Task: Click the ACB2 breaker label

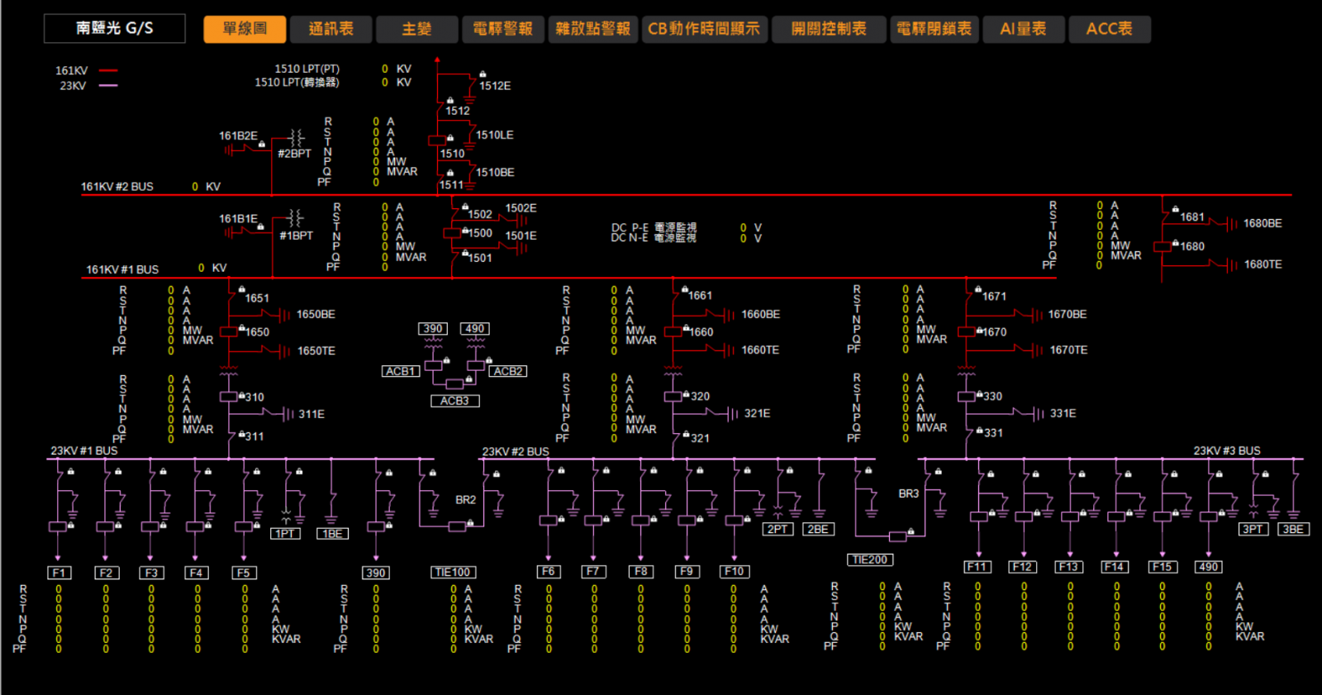Action: 508,372
